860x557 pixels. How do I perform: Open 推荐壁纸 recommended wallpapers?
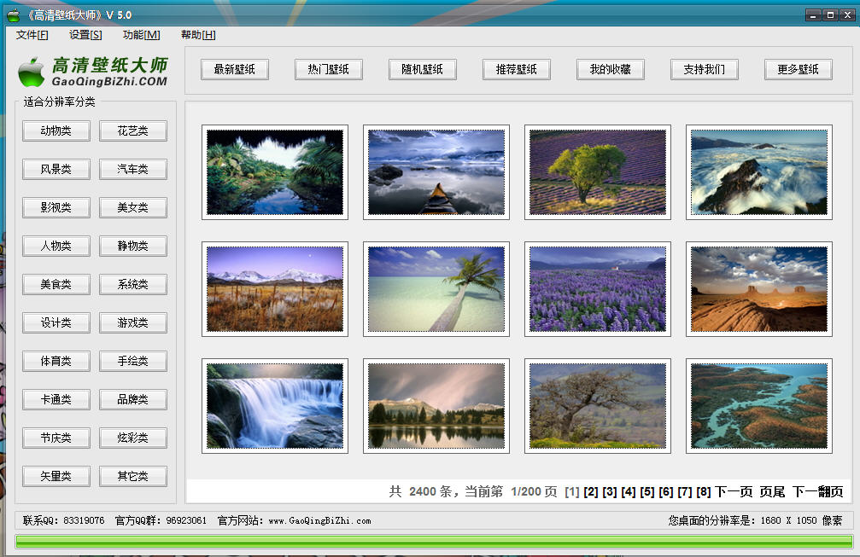coord(516,70)
